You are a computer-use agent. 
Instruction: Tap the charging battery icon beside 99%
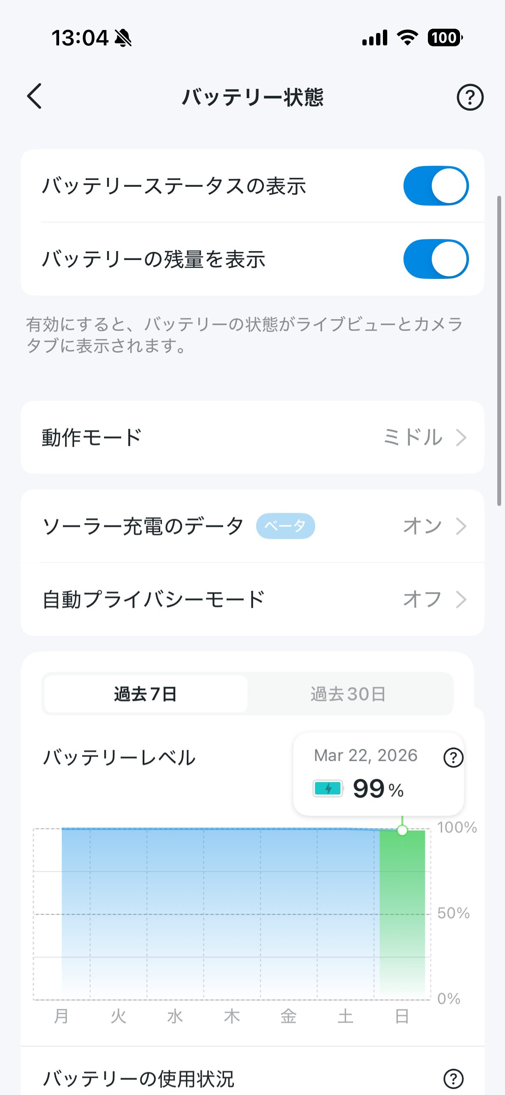328,788
